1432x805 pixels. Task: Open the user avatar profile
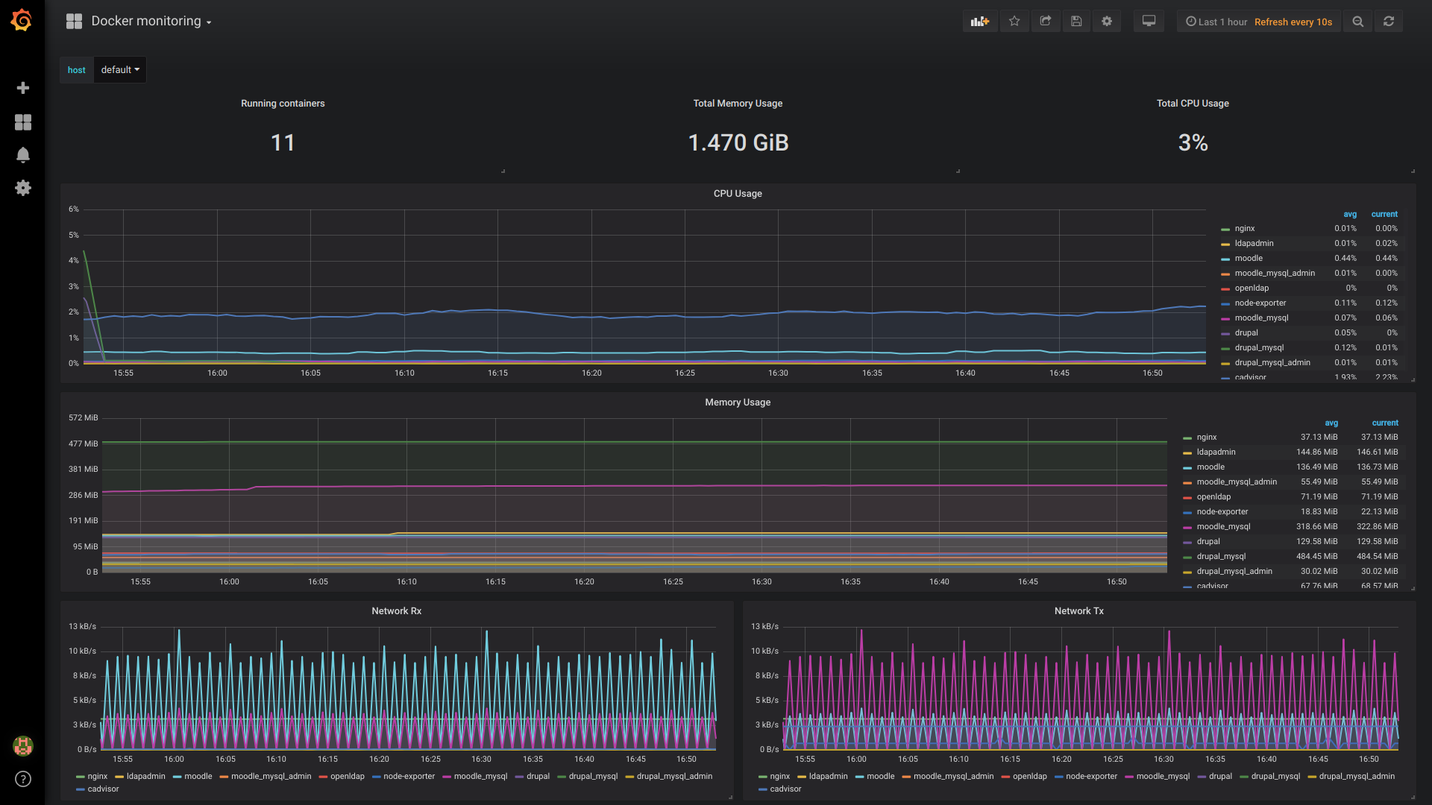[23, 745]
